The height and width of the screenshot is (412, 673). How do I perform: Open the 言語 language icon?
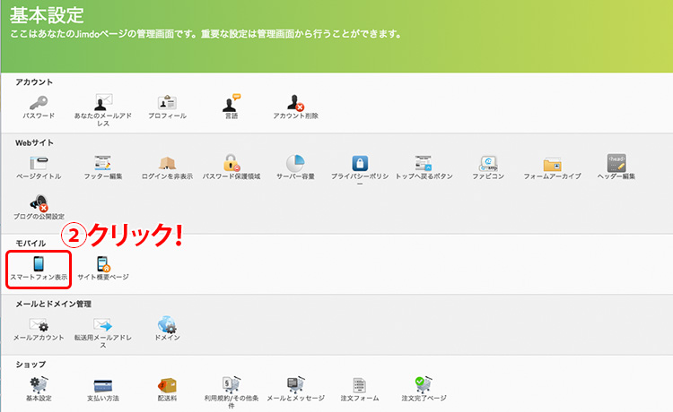pyautogui.click(x=232, y=103)
